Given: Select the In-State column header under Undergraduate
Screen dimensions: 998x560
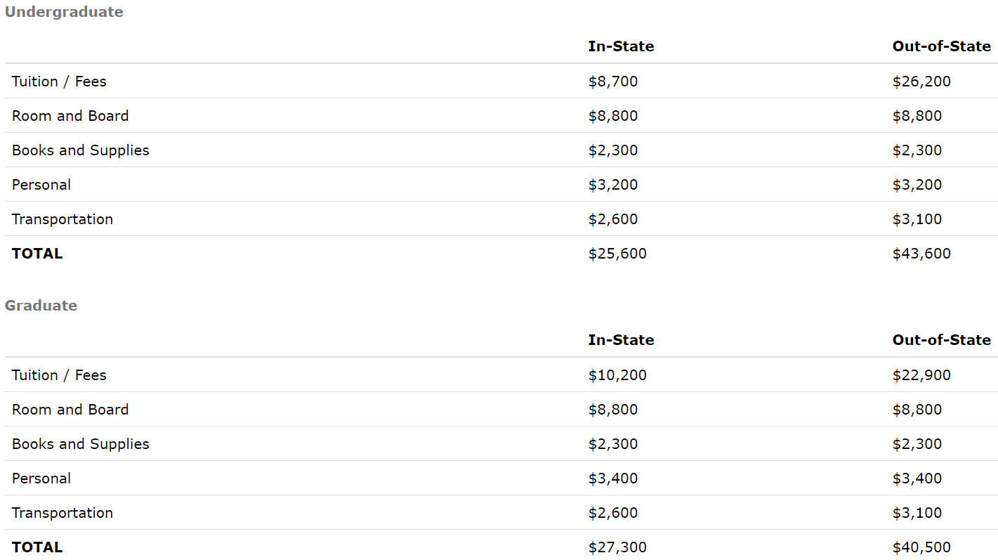Looking at the screenshot, I should pos(621,46).
